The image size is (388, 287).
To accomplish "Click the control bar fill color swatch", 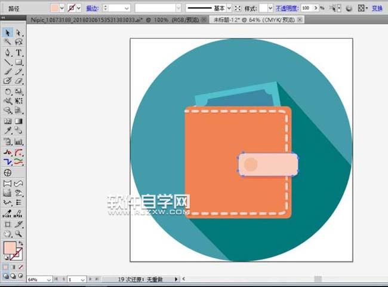I will tap(55, 8).
